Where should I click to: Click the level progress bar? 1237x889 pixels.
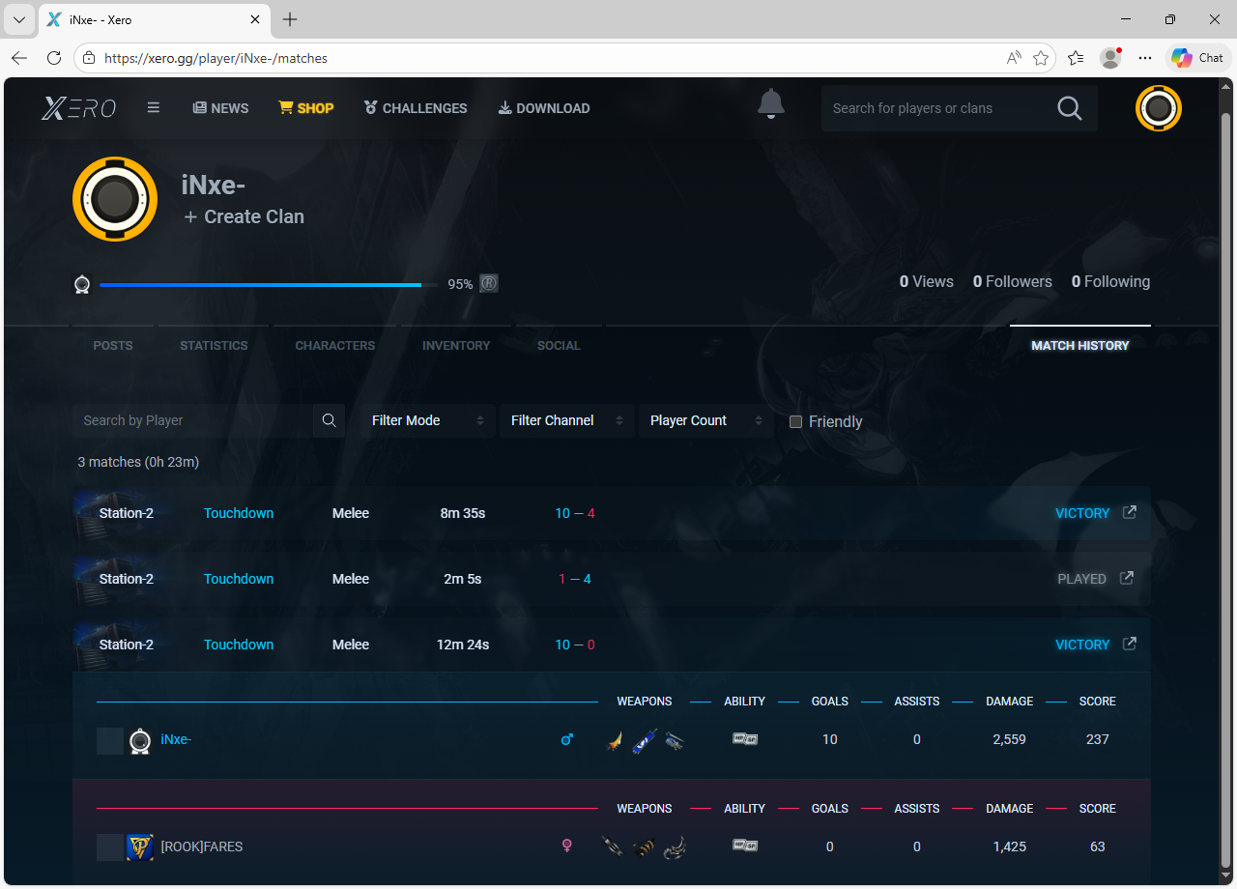click(261, 285)
